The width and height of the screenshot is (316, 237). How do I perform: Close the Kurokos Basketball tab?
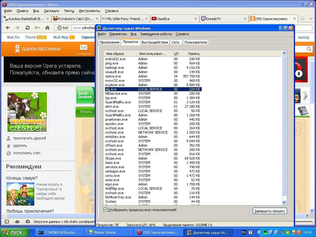coord(48,19)
